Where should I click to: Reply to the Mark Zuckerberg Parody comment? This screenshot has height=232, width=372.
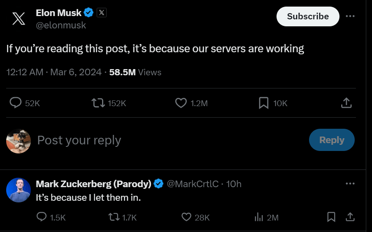pos(42,217)
